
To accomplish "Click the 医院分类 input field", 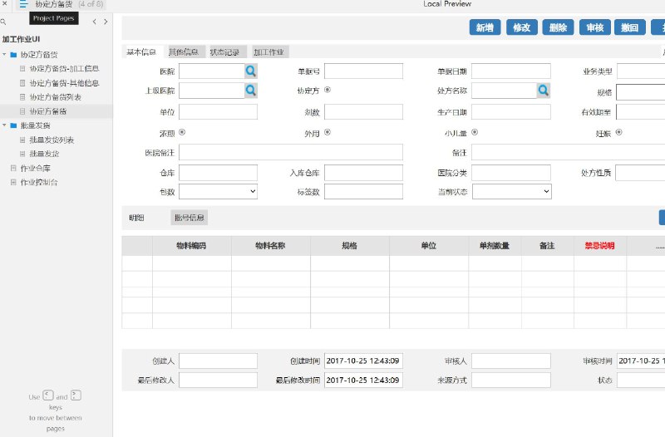I will click(511, 173).
